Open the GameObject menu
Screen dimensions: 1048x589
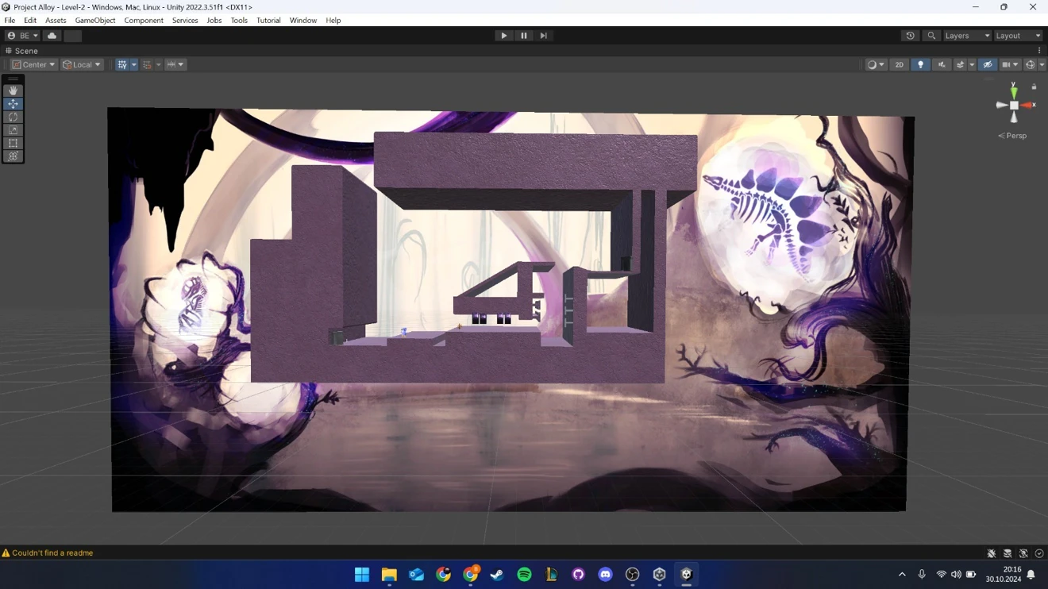(x=94, y=21)
